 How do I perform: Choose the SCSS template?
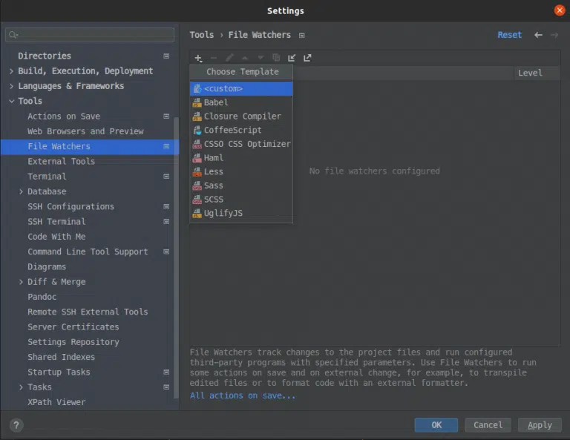[241, 199]
